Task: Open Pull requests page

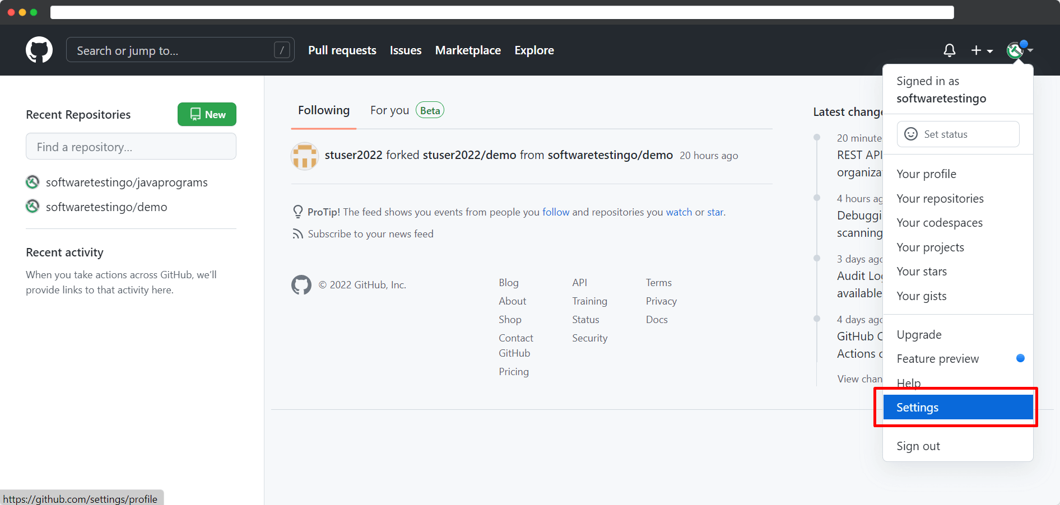Action: [x=342, y=50]
